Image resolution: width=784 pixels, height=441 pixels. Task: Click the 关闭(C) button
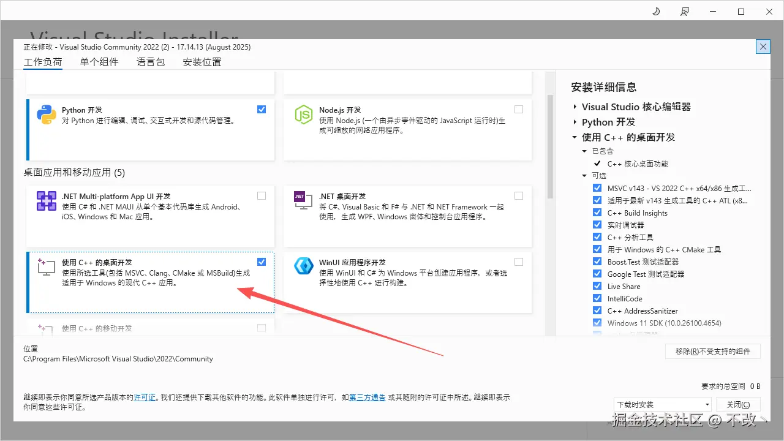pyautogui.click(x=738, y=404)
